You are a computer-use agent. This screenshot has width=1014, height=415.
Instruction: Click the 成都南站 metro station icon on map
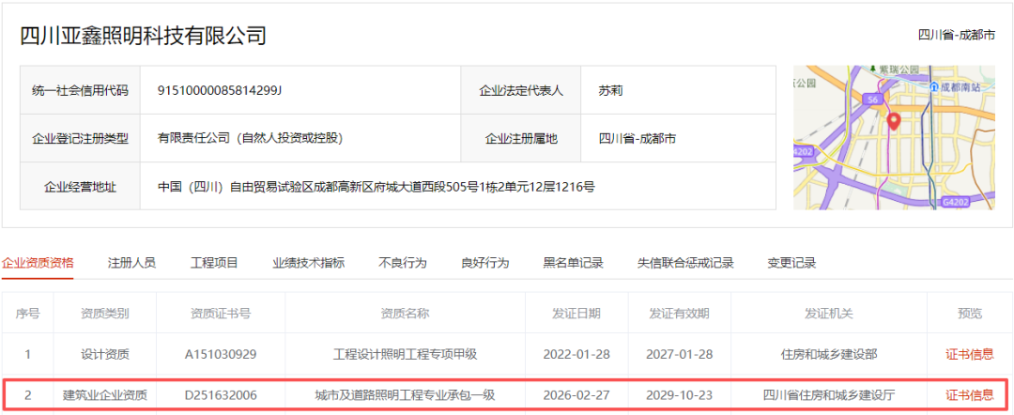pos(934,86)
